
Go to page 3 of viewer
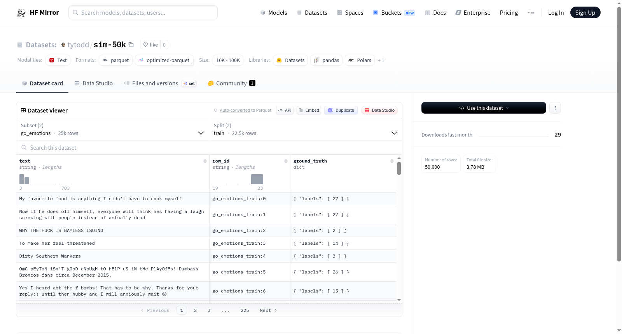pos(209,310)
